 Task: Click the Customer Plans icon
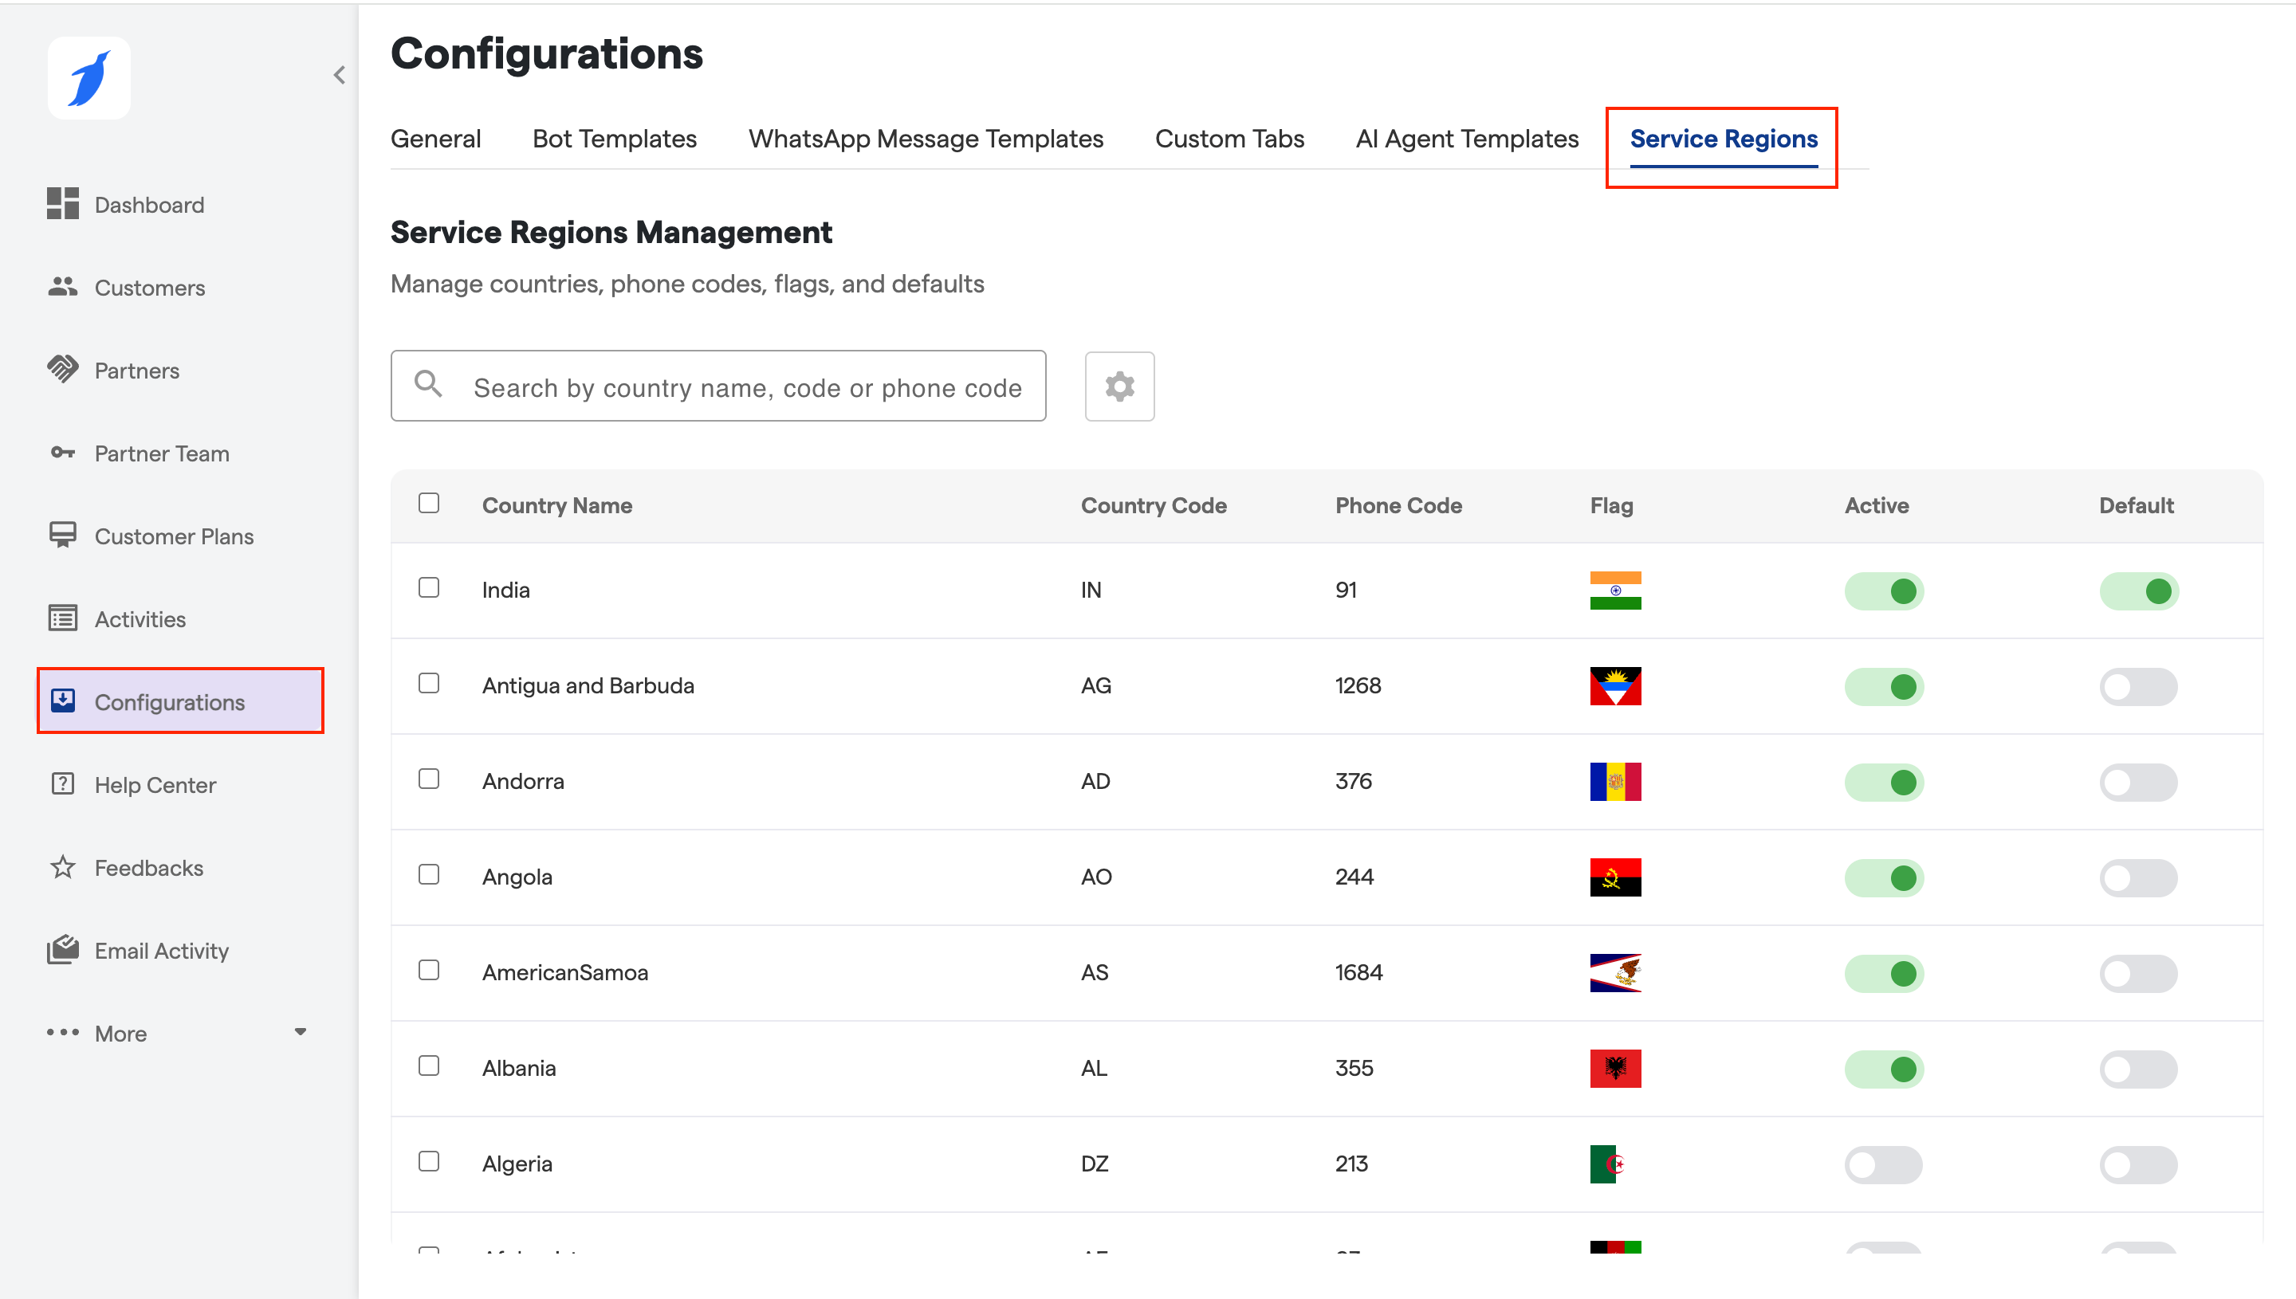click(x=62, y=536)
